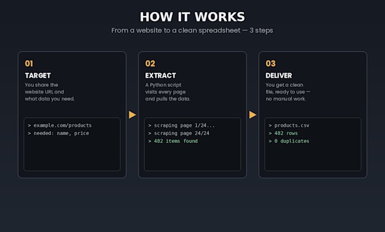This screenshot has height=232, width=385.
Task: Click the arrow icon between TARGET and EXTRACT
Action: click(x=132, y=115)
